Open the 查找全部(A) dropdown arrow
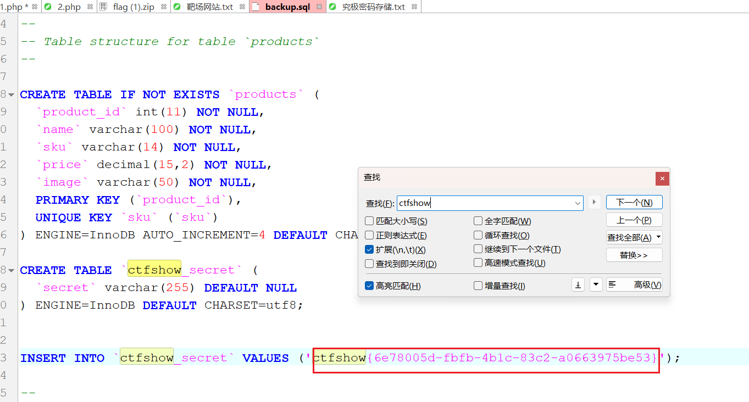This screenshot has height=402, width=749. (x=658, y=238)
